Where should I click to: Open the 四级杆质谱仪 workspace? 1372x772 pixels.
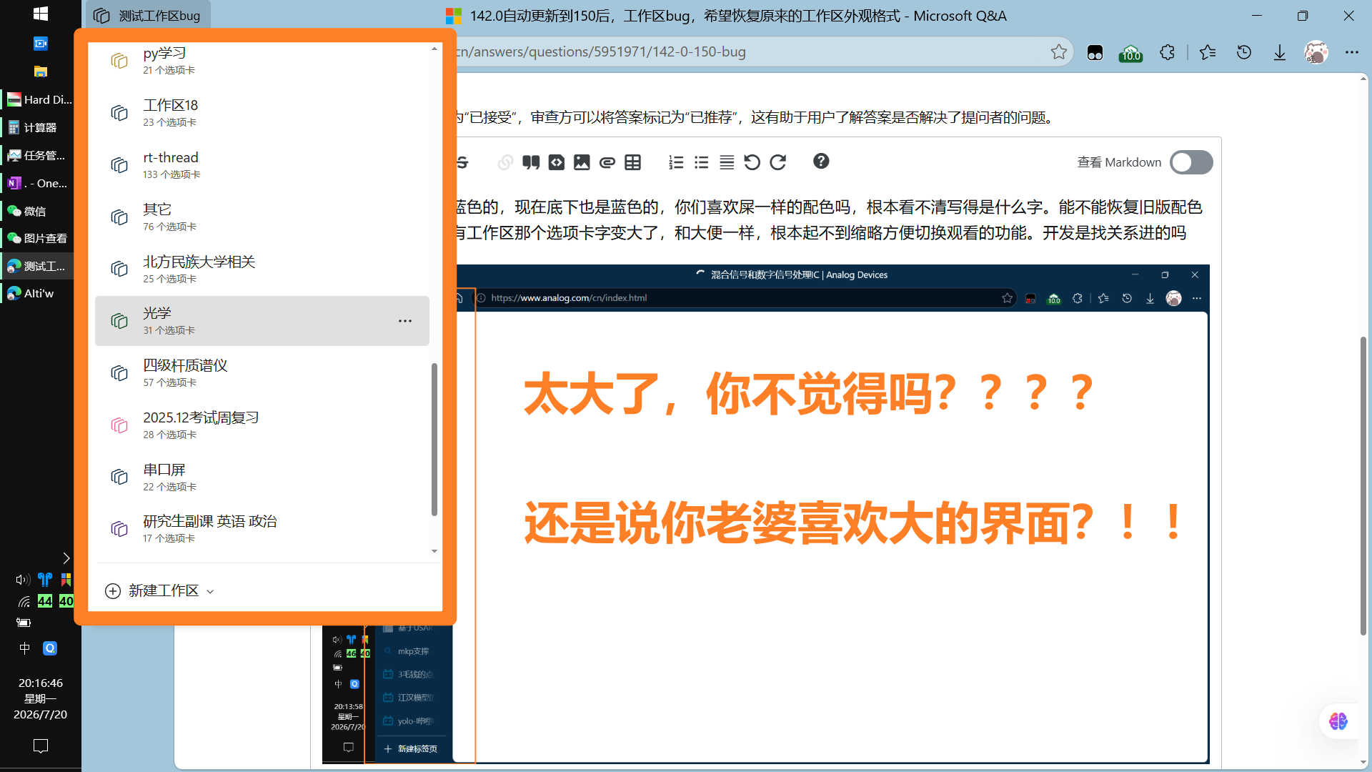click(262, 373)
